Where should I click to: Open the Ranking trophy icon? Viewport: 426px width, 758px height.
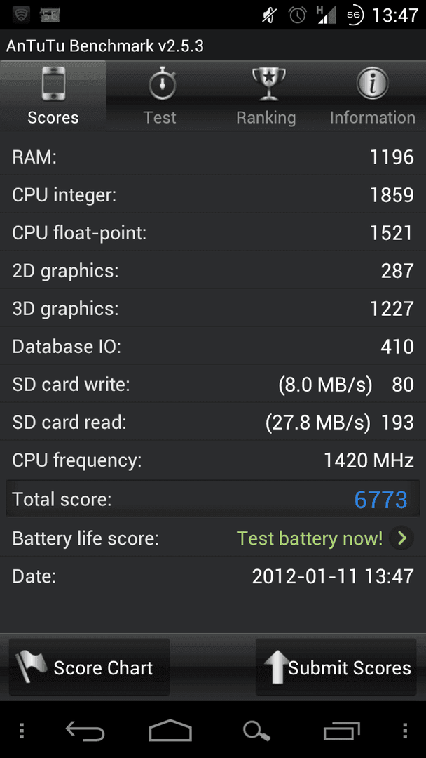pyautogui.click(x=269, y=84)
